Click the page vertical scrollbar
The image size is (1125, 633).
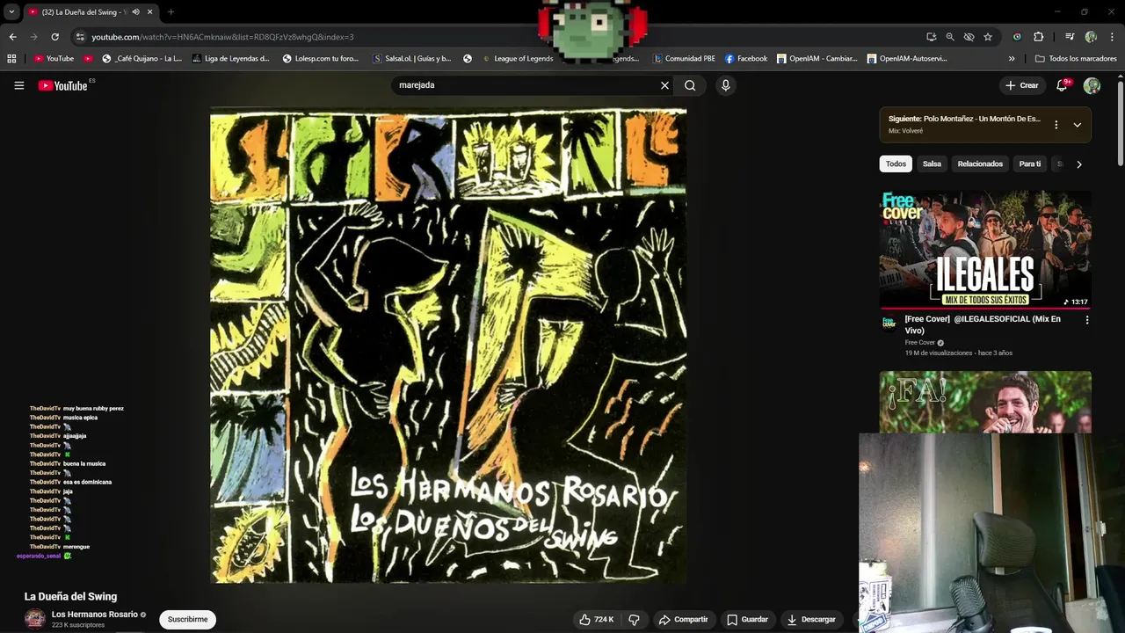tap(1121, 123)
